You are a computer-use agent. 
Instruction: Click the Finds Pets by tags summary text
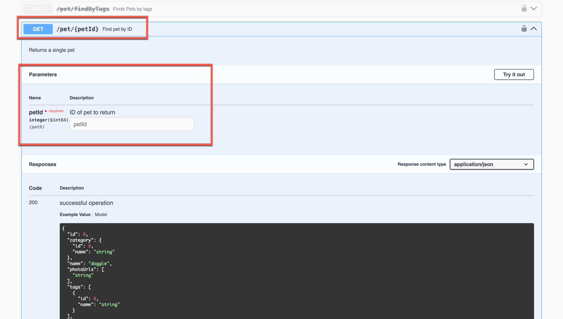(132, 9)
